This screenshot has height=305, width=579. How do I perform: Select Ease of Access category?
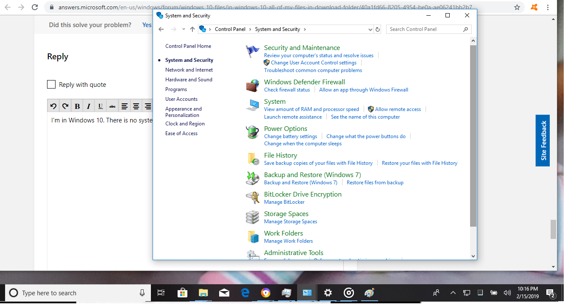click(181, 133)
